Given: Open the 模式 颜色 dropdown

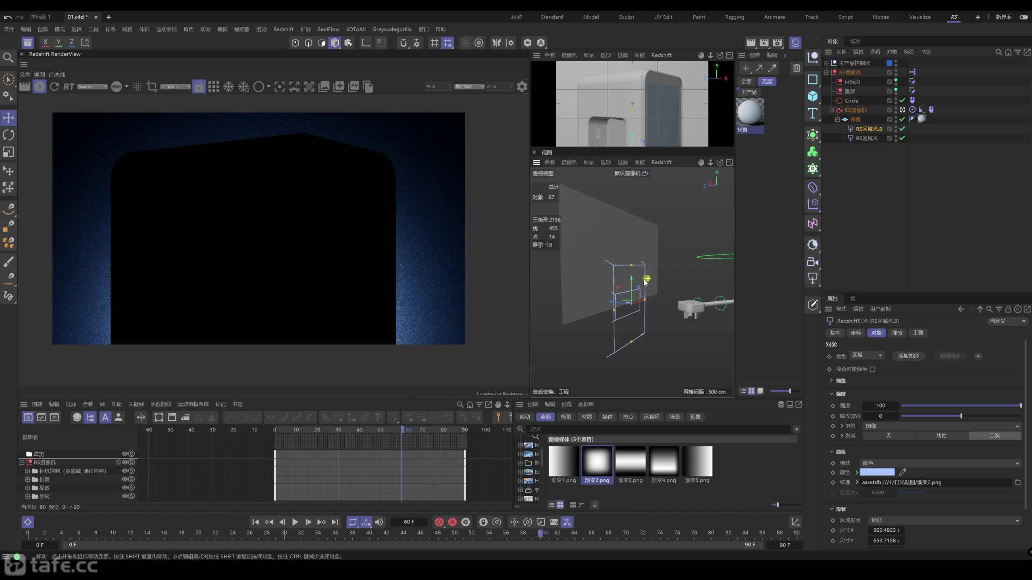Looking at the screenshot, I should pyautogui.click(x=940, y=463).
